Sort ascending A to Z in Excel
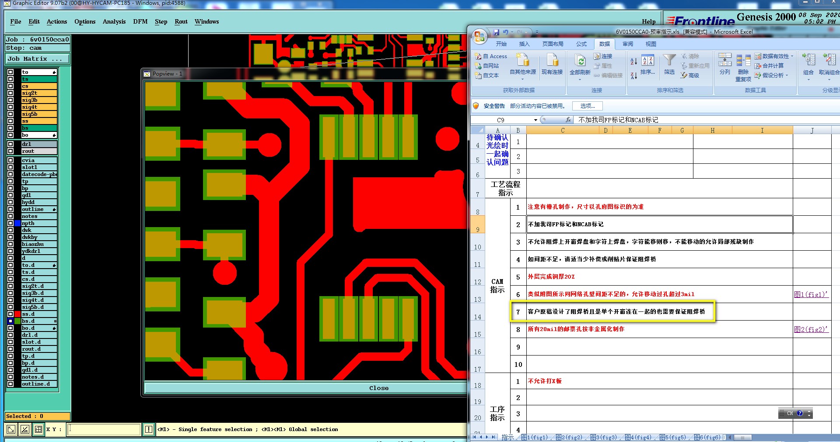The height and width of the screenshot is (442, 840). (633, 61)
